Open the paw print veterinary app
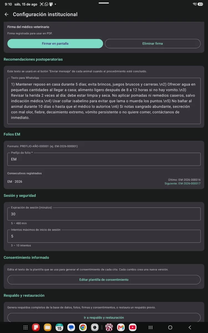208x333 pixels. tap(109, 327)
